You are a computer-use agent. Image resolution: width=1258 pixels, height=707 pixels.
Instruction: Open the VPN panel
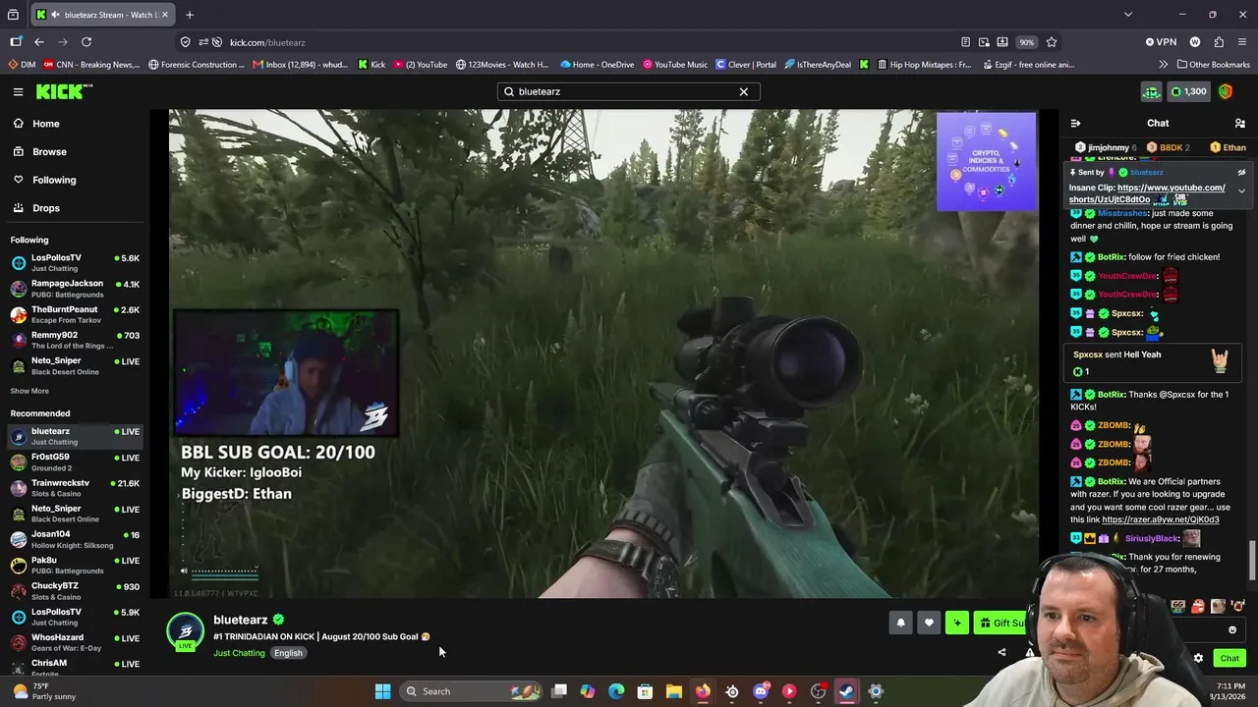[x=1161, y=42]
